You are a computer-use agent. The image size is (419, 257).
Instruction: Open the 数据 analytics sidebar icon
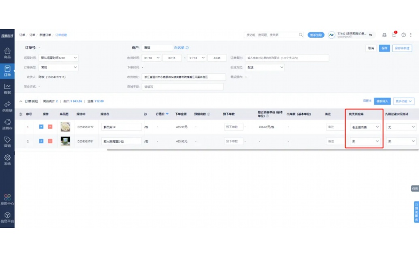(7, 88)
